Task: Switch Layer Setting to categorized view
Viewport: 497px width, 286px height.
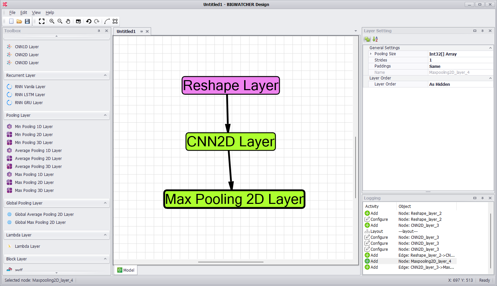Action: point(367,39)
